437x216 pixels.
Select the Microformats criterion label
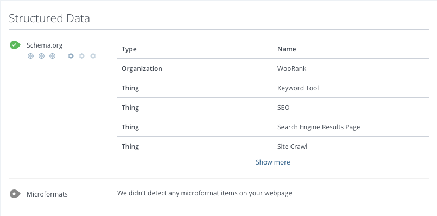point(47,194)
